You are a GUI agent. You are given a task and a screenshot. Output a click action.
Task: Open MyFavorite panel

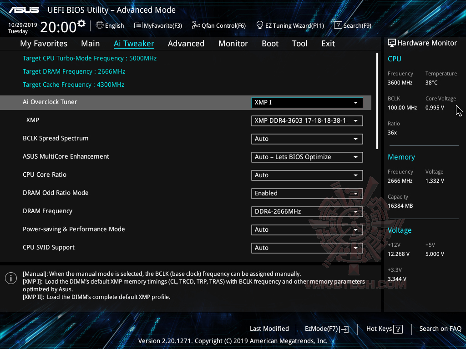[x=158, y=25]
